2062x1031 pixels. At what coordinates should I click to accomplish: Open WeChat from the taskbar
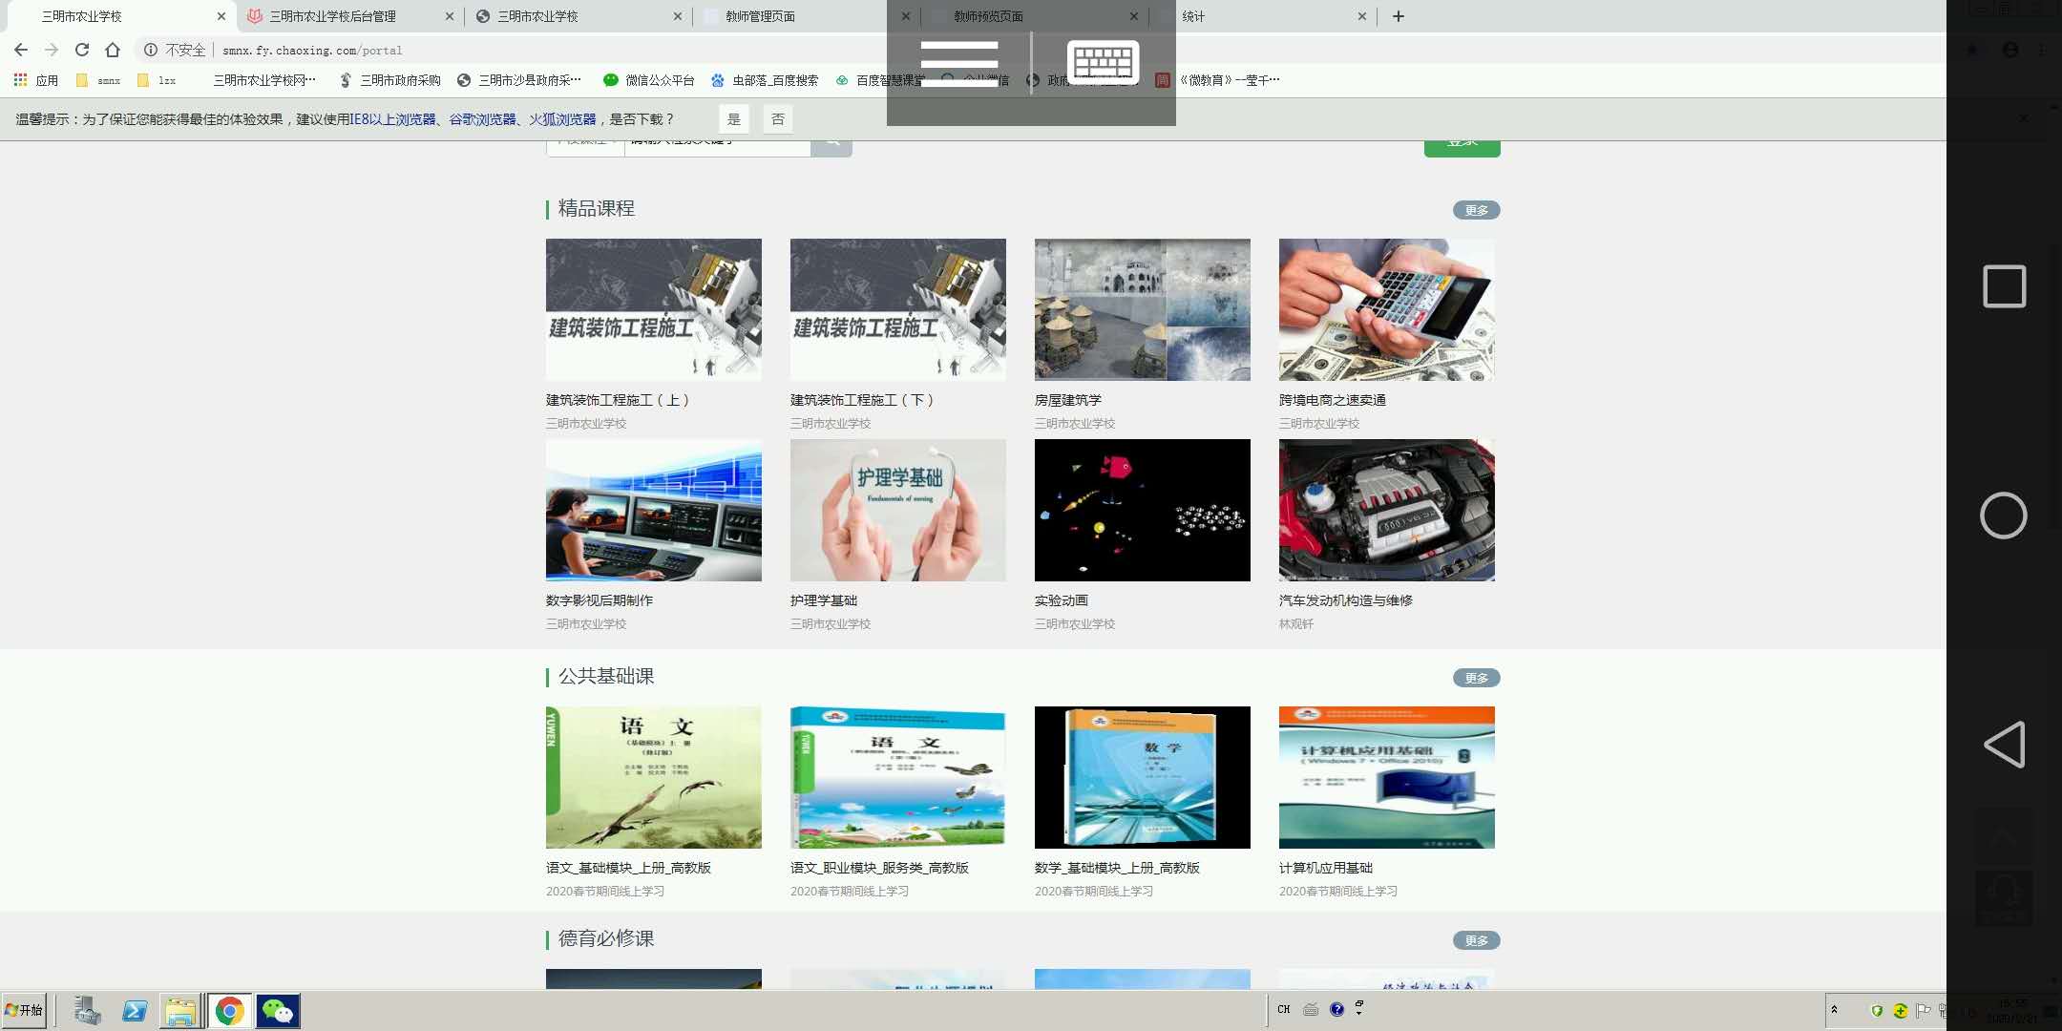click(278, 1011)
